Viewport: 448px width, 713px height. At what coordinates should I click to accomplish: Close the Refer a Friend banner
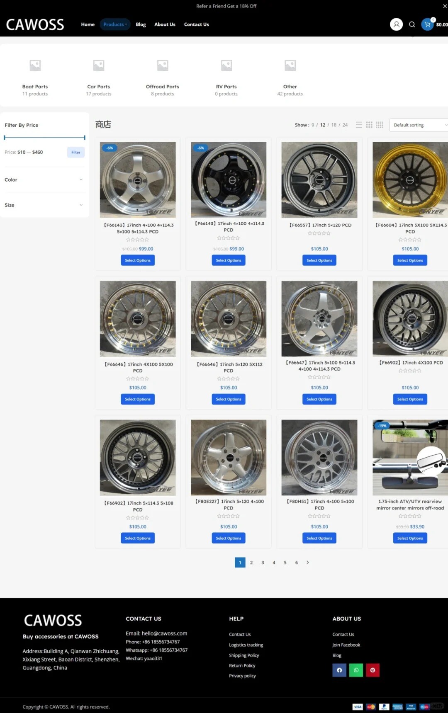(445, 6)
